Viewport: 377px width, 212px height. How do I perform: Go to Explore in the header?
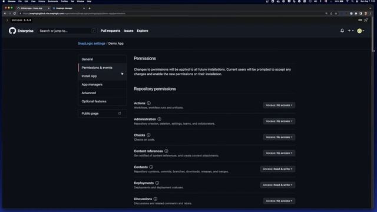[x=143, y=31]
